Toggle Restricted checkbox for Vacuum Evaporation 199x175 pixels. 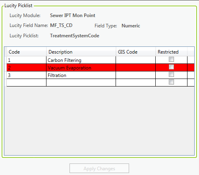pyautogui.click(x=171, y=67)
